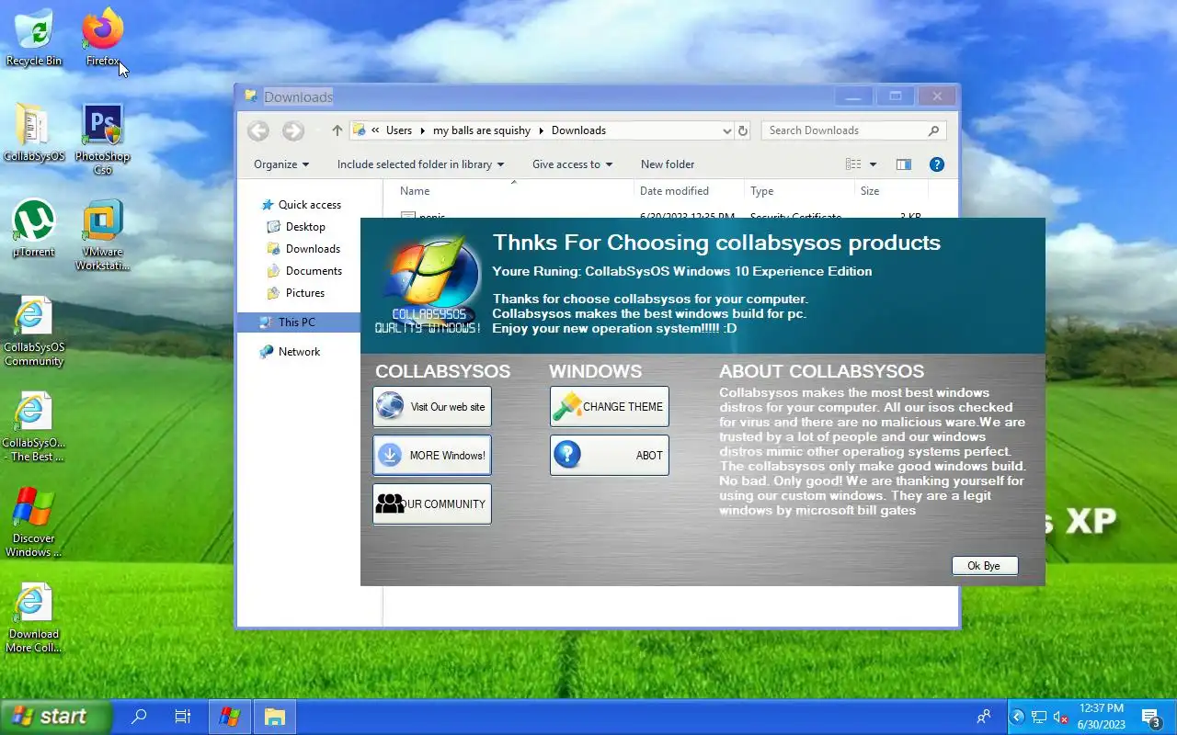Open CollabSysOS Community shortcut
Screen dimensions: 1177x735
[34, 330]
